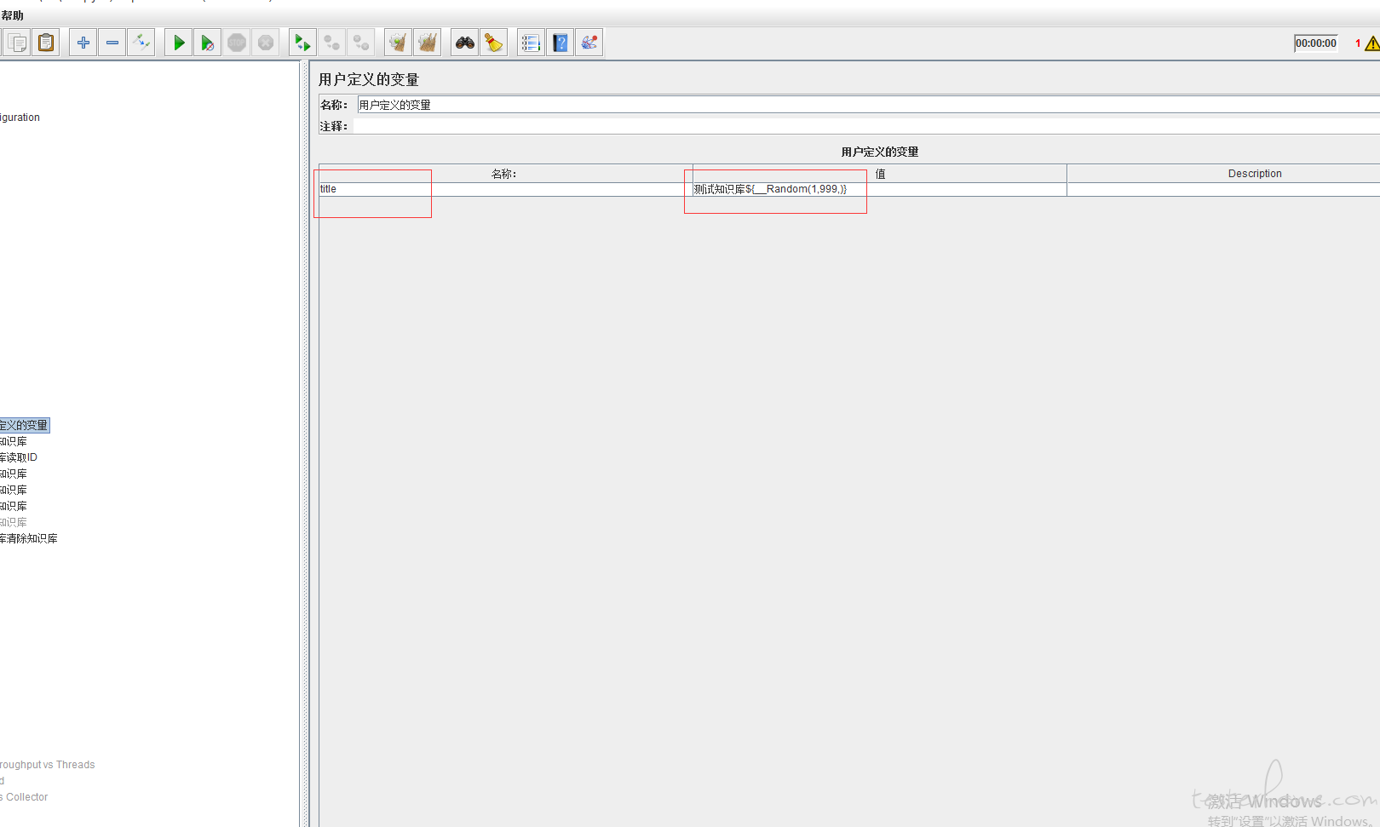The width and height of the screenshot is (1380, 827).
Task: Click the 名称 input with 用户定义的变量
Action: [x=867, y=105]
